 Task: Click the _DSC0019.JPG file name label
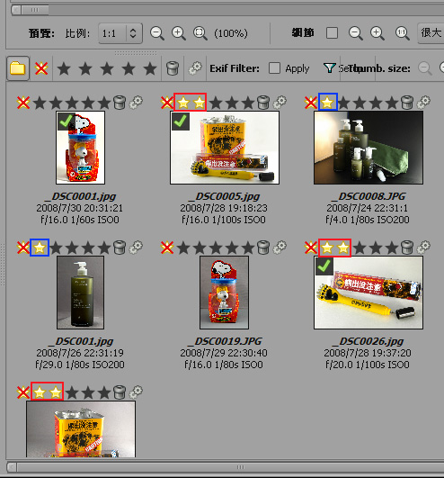click(x=225, y=341)
